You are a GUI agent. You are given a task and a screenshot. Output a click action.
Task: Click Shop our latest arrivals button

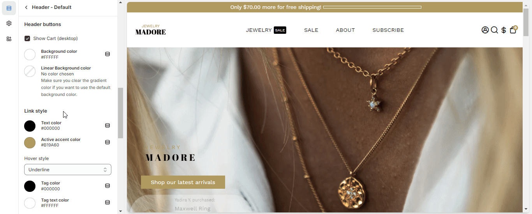pyautogui.click(x=183, y=182)
